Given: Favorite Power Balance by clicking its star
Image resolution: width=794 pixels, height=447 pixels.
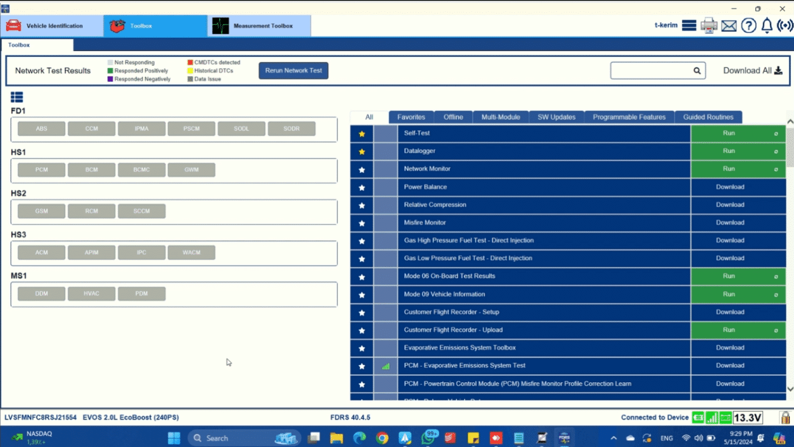Looking at the screenshot, I should [x=361, y=187].
